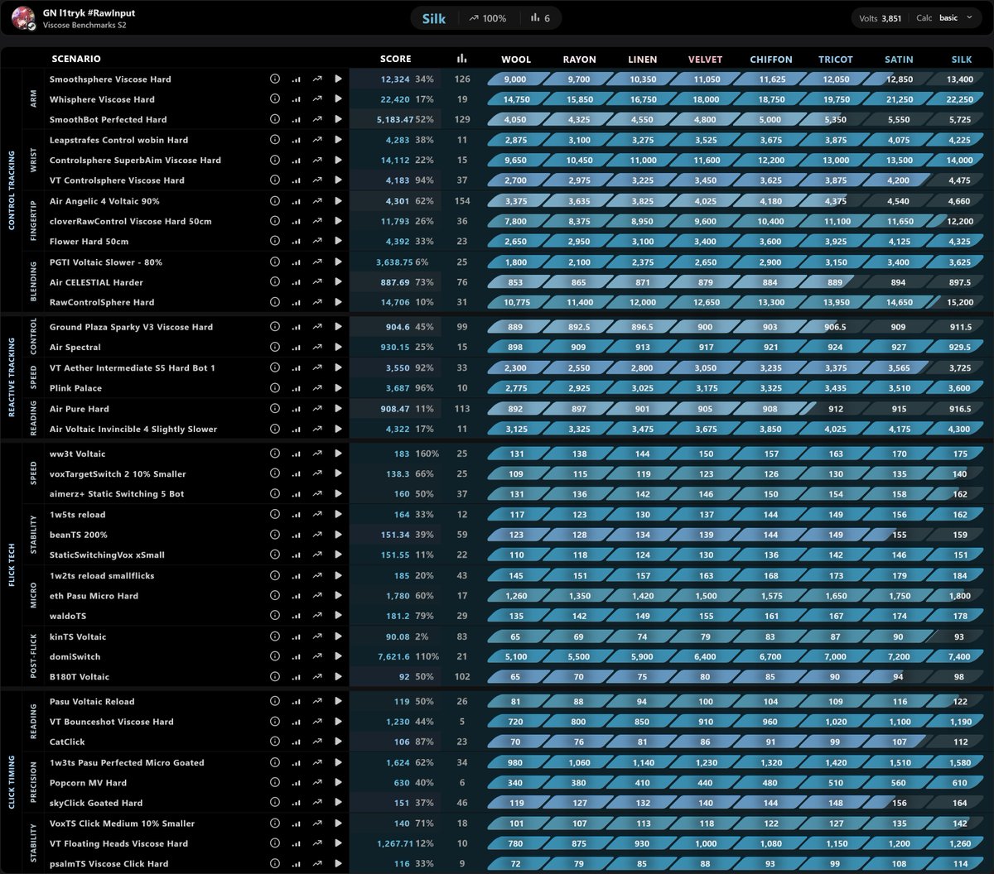Open trend graph for Air CELESTIAL Harder
The width and height of the screenshot is (994, 874).
317,282
